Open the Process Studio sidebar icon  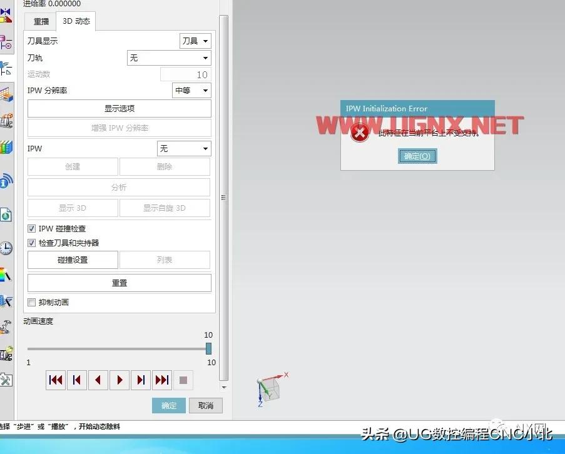tap(6, 301)
